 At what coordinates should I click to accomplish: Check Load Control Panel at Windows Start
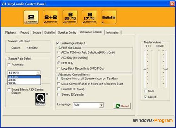coord(58,84)
